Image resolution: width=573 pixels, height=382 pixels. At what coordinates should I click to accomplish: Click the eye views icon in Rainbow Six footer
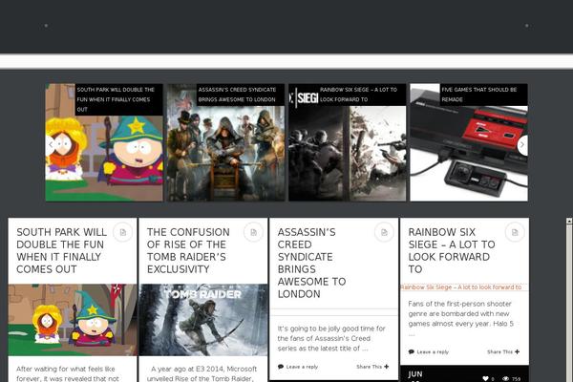coord(506,378)
